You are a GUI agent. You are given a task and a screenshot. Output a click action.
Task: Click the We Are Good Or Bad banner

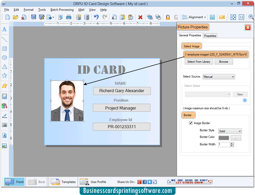189,181
